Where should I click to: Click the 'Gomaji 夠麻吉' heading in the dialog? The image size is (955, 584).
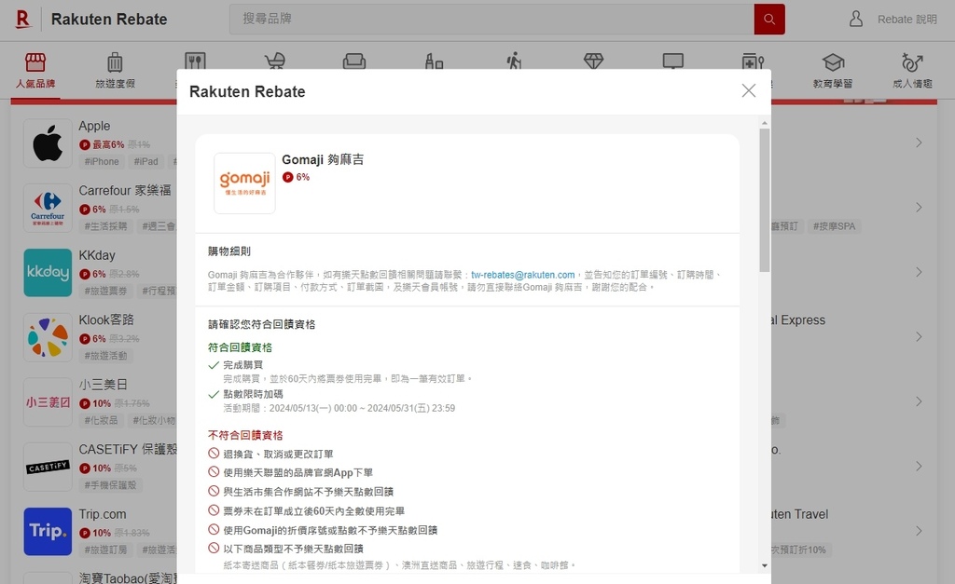pyautogui.click(x=323, y=159)
